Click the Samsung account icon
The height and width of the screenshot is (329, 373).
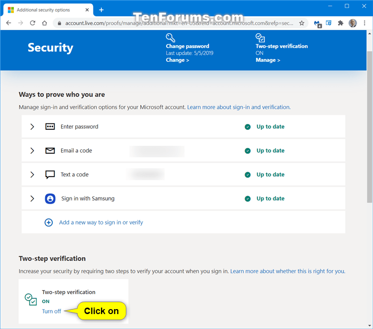tap(50, 199)
